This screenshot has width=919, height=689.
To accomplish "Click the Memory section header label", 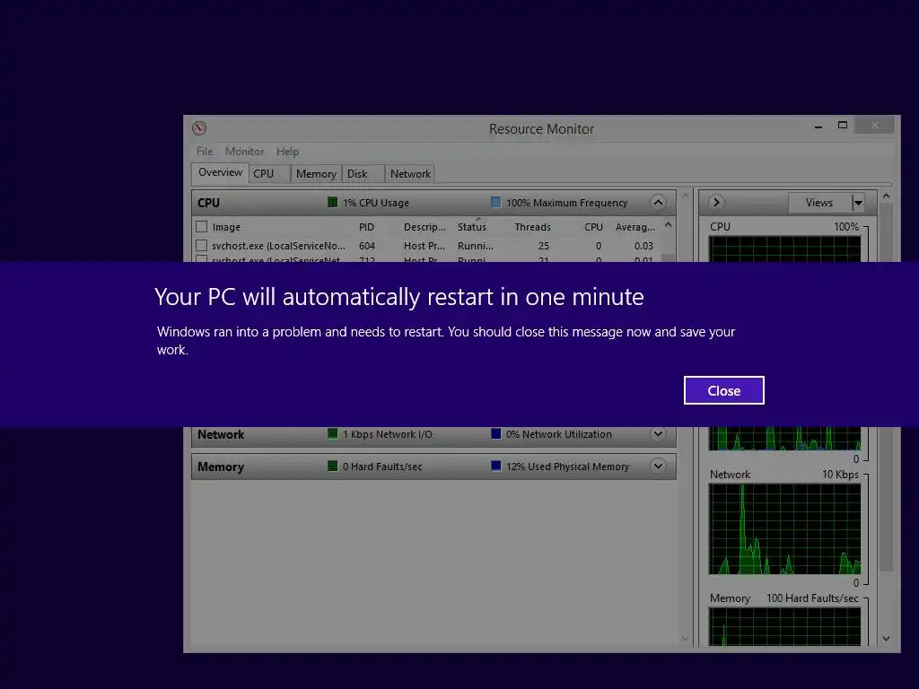I will 221,467.
